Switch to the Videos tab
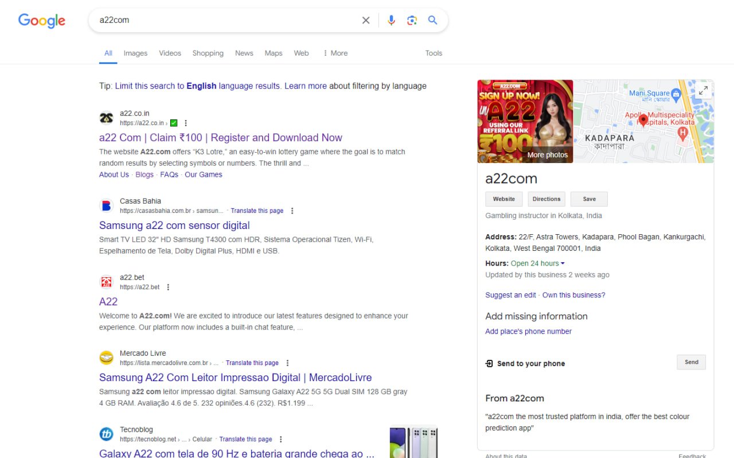The image size is (734, 458). [x=170, y=53]
